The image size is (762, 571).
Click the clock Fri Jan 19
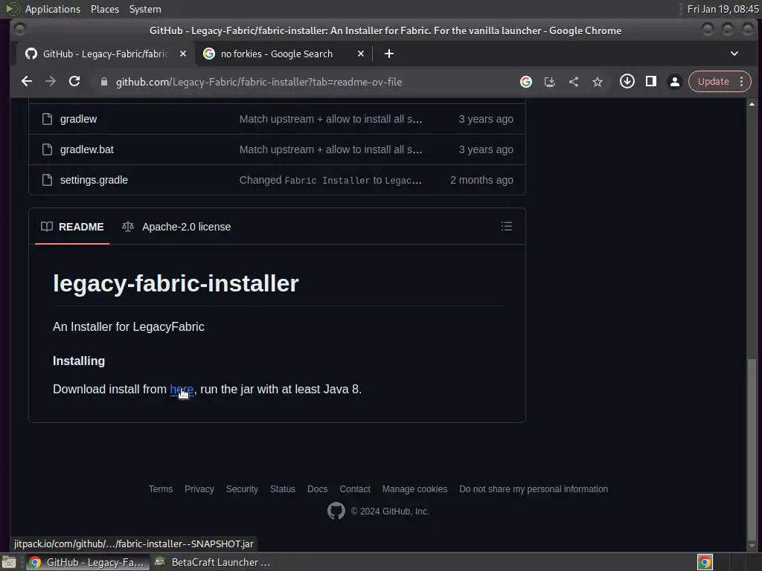tap(723, 9)
